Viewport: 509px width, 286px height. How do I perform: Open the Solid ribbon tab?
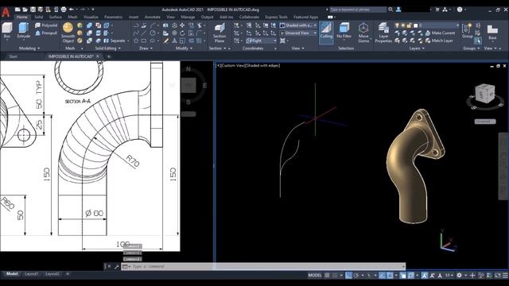pyautogui.click(x=39, y=17)
